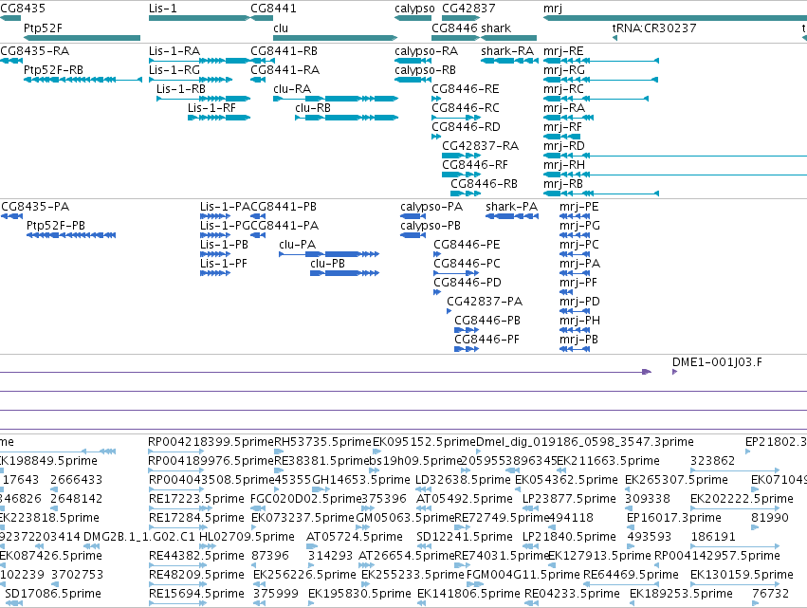The height and width of the screenshot is (608, 807).
Task: Select EST label RH53735.5prime
Action: point(322,442)
